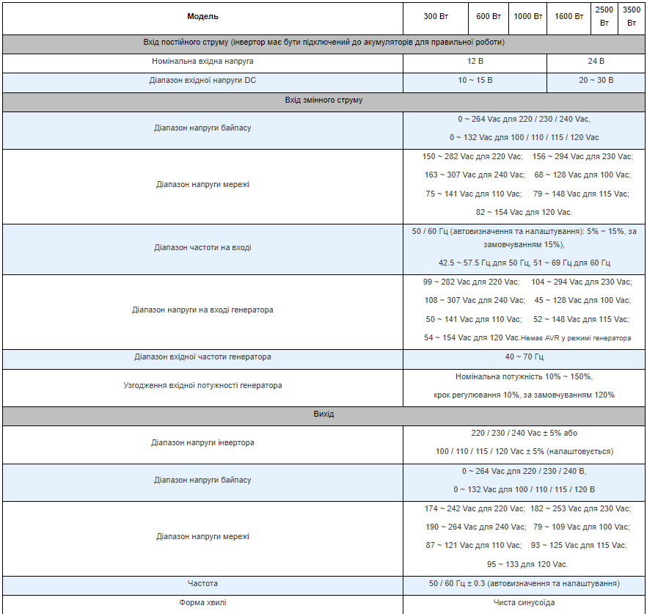This screenshot has width=647, height=614.
Task: Click the 'Вхід змінного струму' section header
Action: (x=323, y=100)
